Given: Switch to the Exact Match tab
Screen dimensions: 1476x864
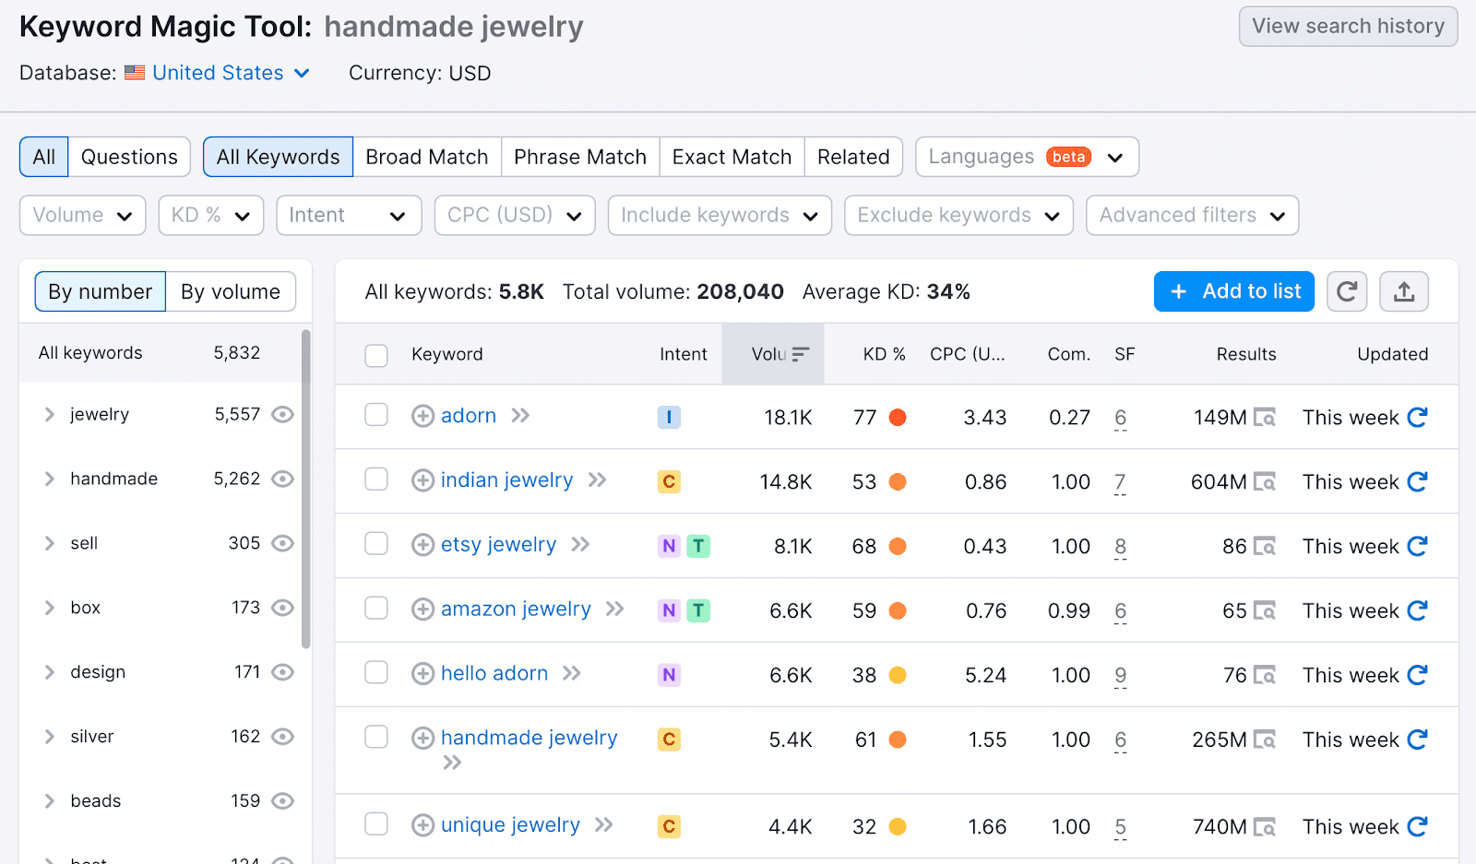Looking at the screenshot, I should [x=732, y=156].
